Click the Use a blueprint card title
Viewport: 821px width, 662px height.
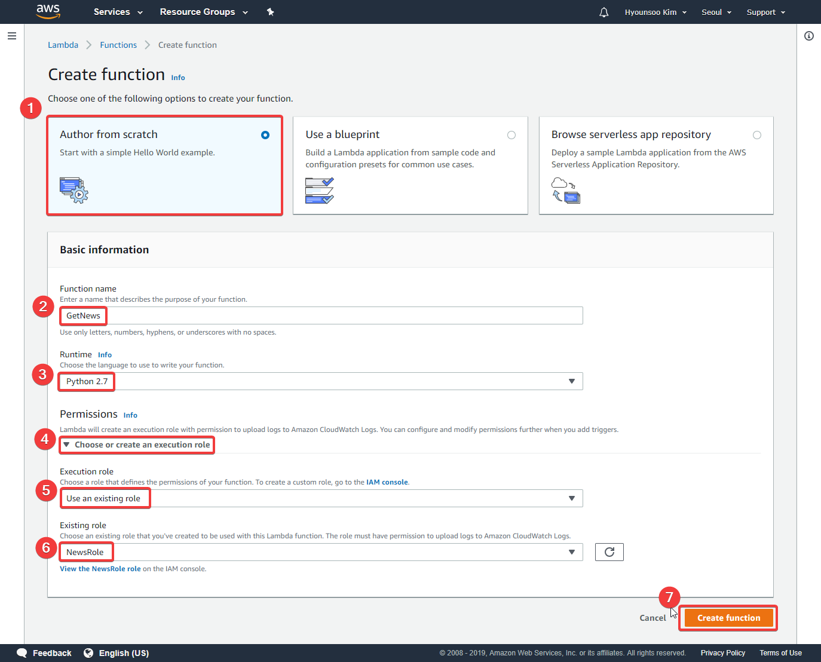click(342, 134)
